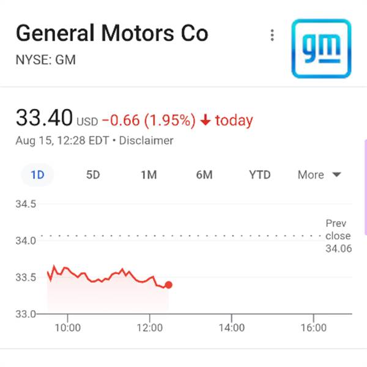This screenshot has height=367, width=367.
Task: Switch to the 1M chart range
Action: pos(149,175)
